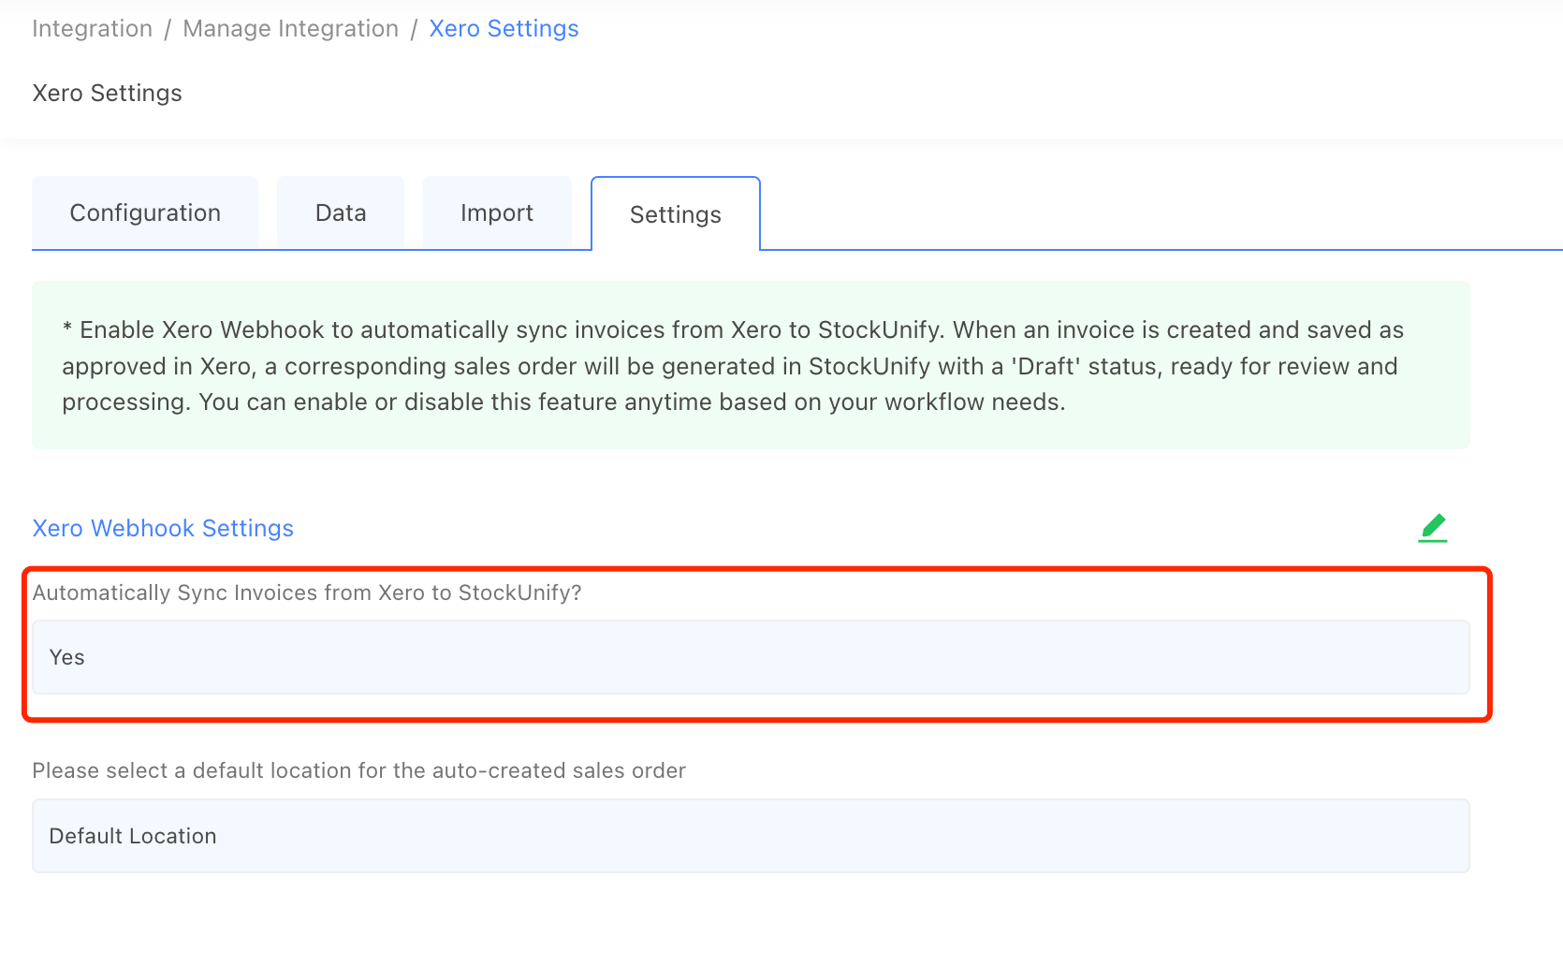
Task: Open the Integration breadcrumb link
Action: pos(92,28)
